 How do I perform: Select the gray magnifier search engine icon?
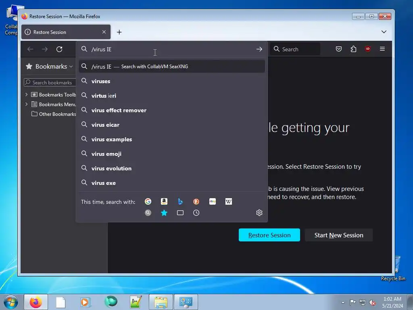coord(148,213)
